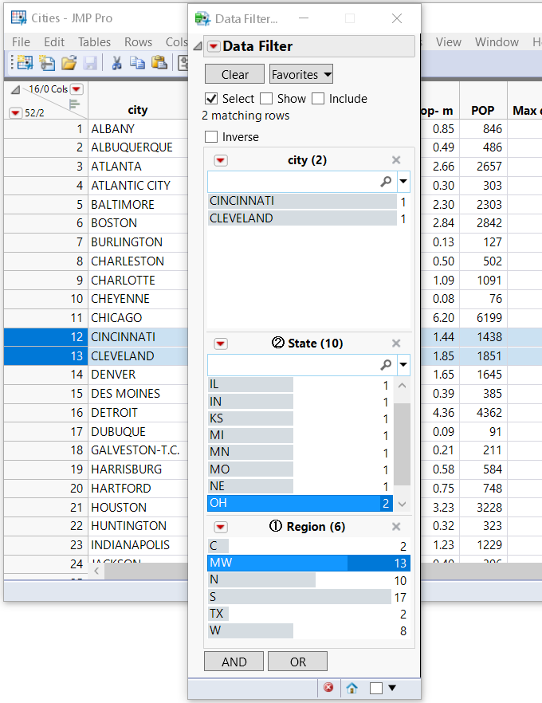This screenshot has width=542, height=703.
Task: Open the State filter red triangle menu
Action: click(x=221, y=344)
